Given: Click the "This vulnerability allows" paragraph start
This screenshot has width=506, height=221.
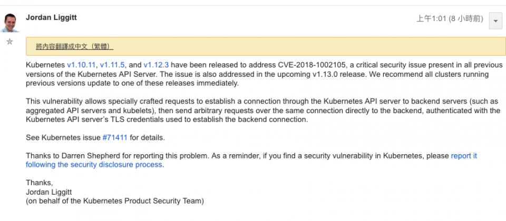Looking at the screenshot, I should 63,101.
